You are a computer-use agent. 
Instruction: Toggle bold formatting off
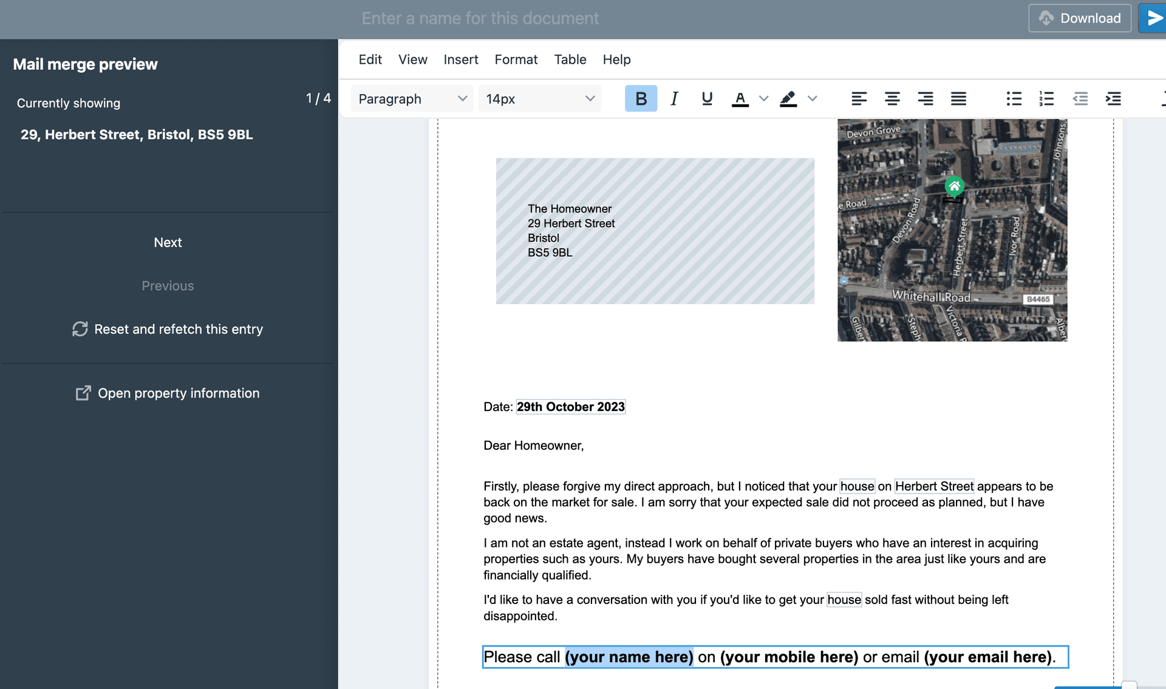click(641, 98)
